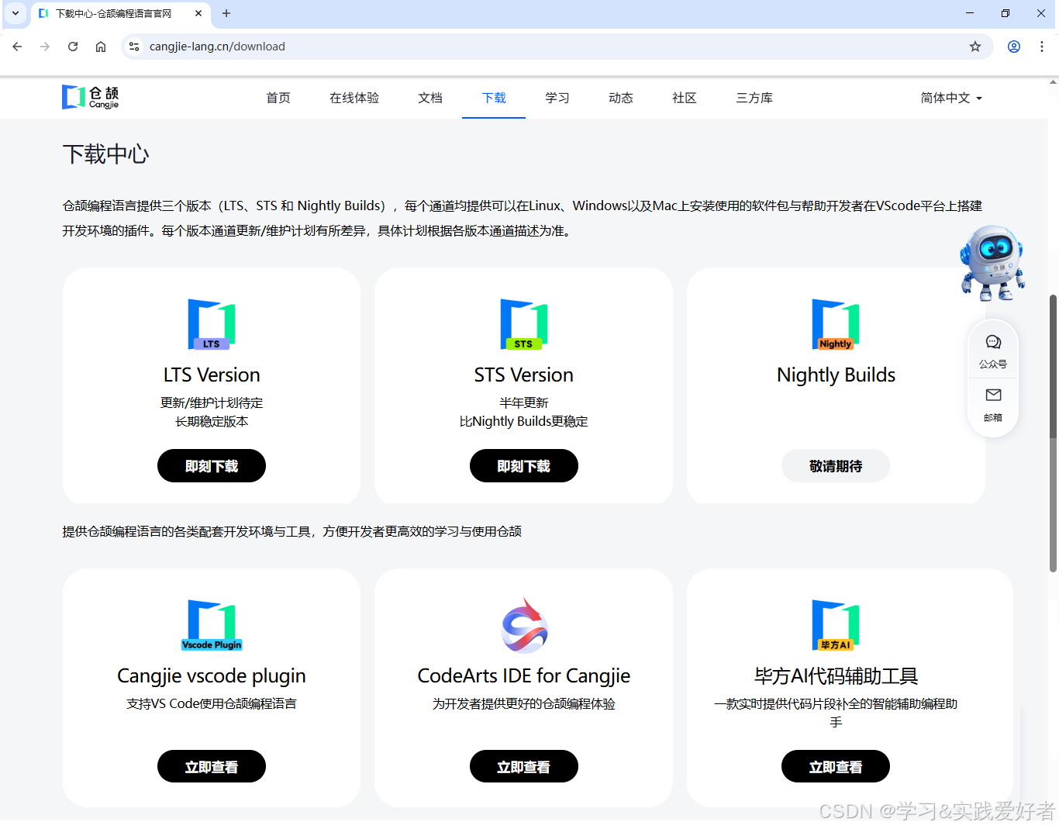Click the Cangjie logo in the header

90,97
